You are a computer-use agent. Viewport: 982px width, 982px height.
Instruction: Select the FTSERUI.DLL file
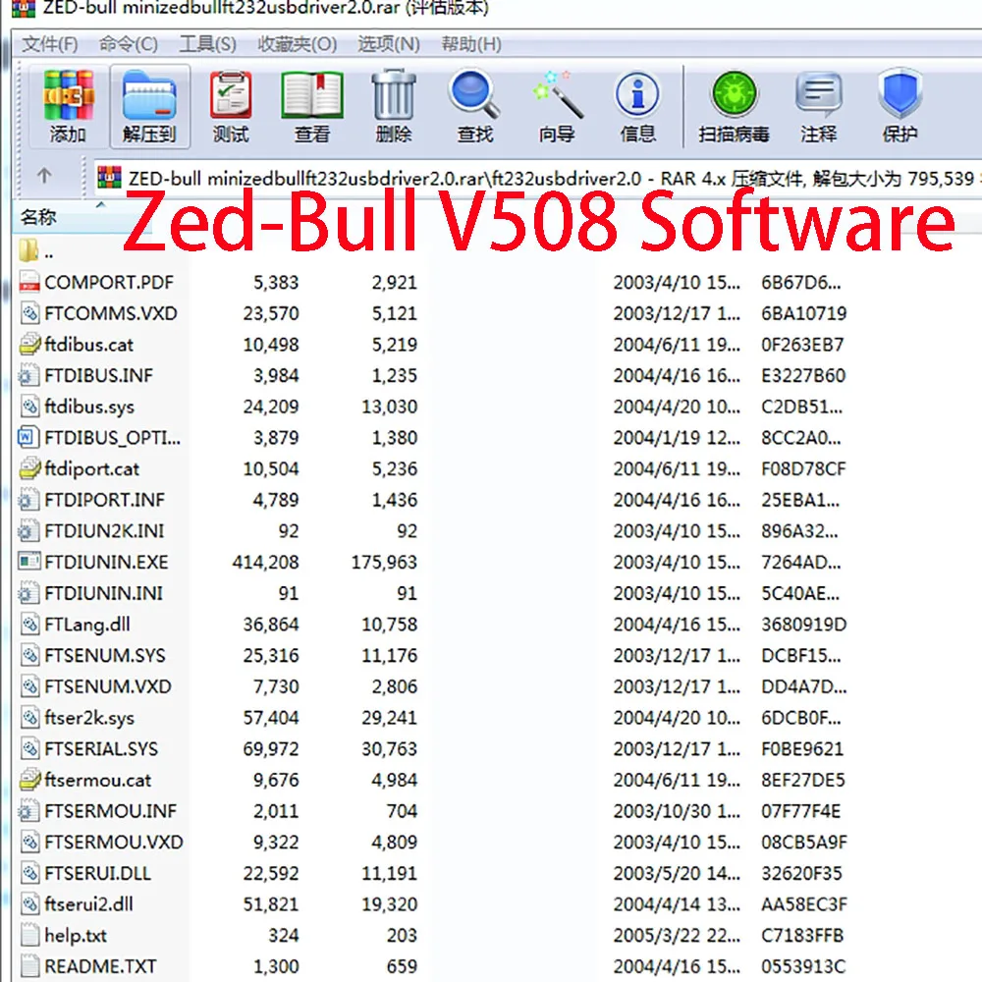tap(97, 873)
